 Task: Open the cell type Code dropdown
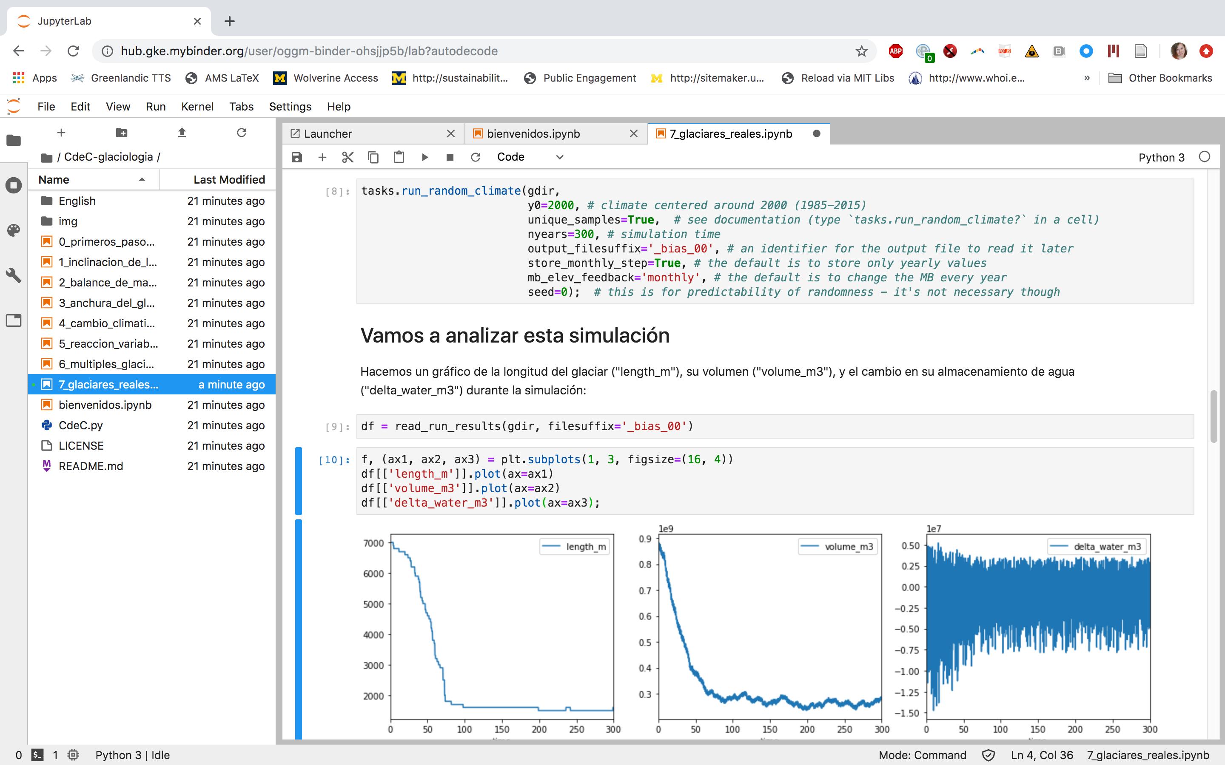pos(530,157)
